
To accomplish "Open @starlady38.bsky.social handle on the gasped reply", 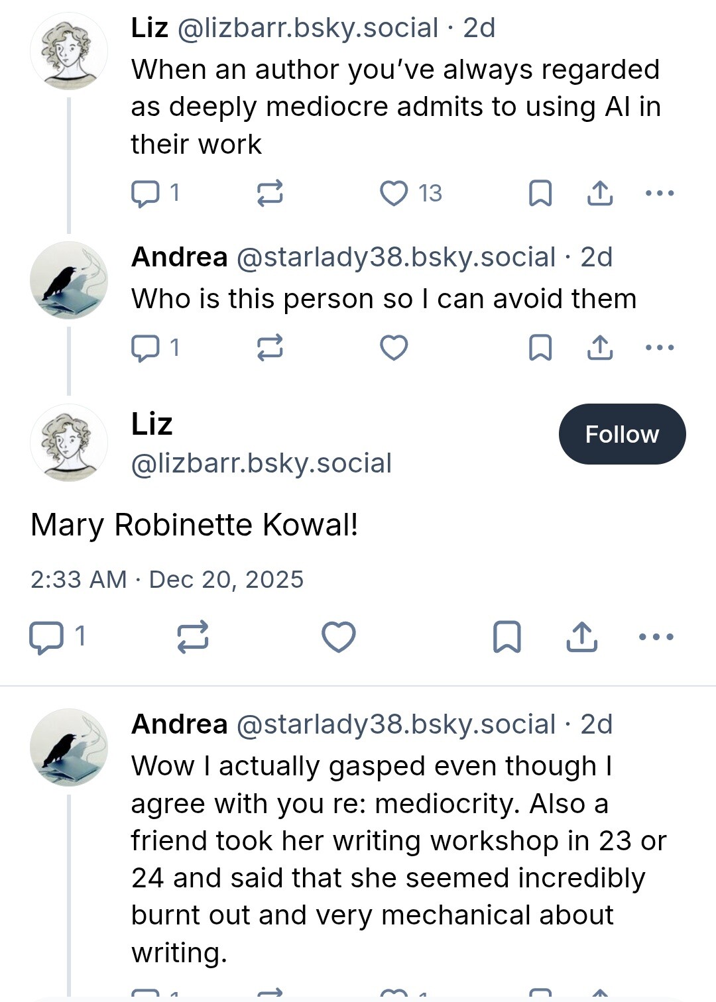I will click(x=396, y=724).
